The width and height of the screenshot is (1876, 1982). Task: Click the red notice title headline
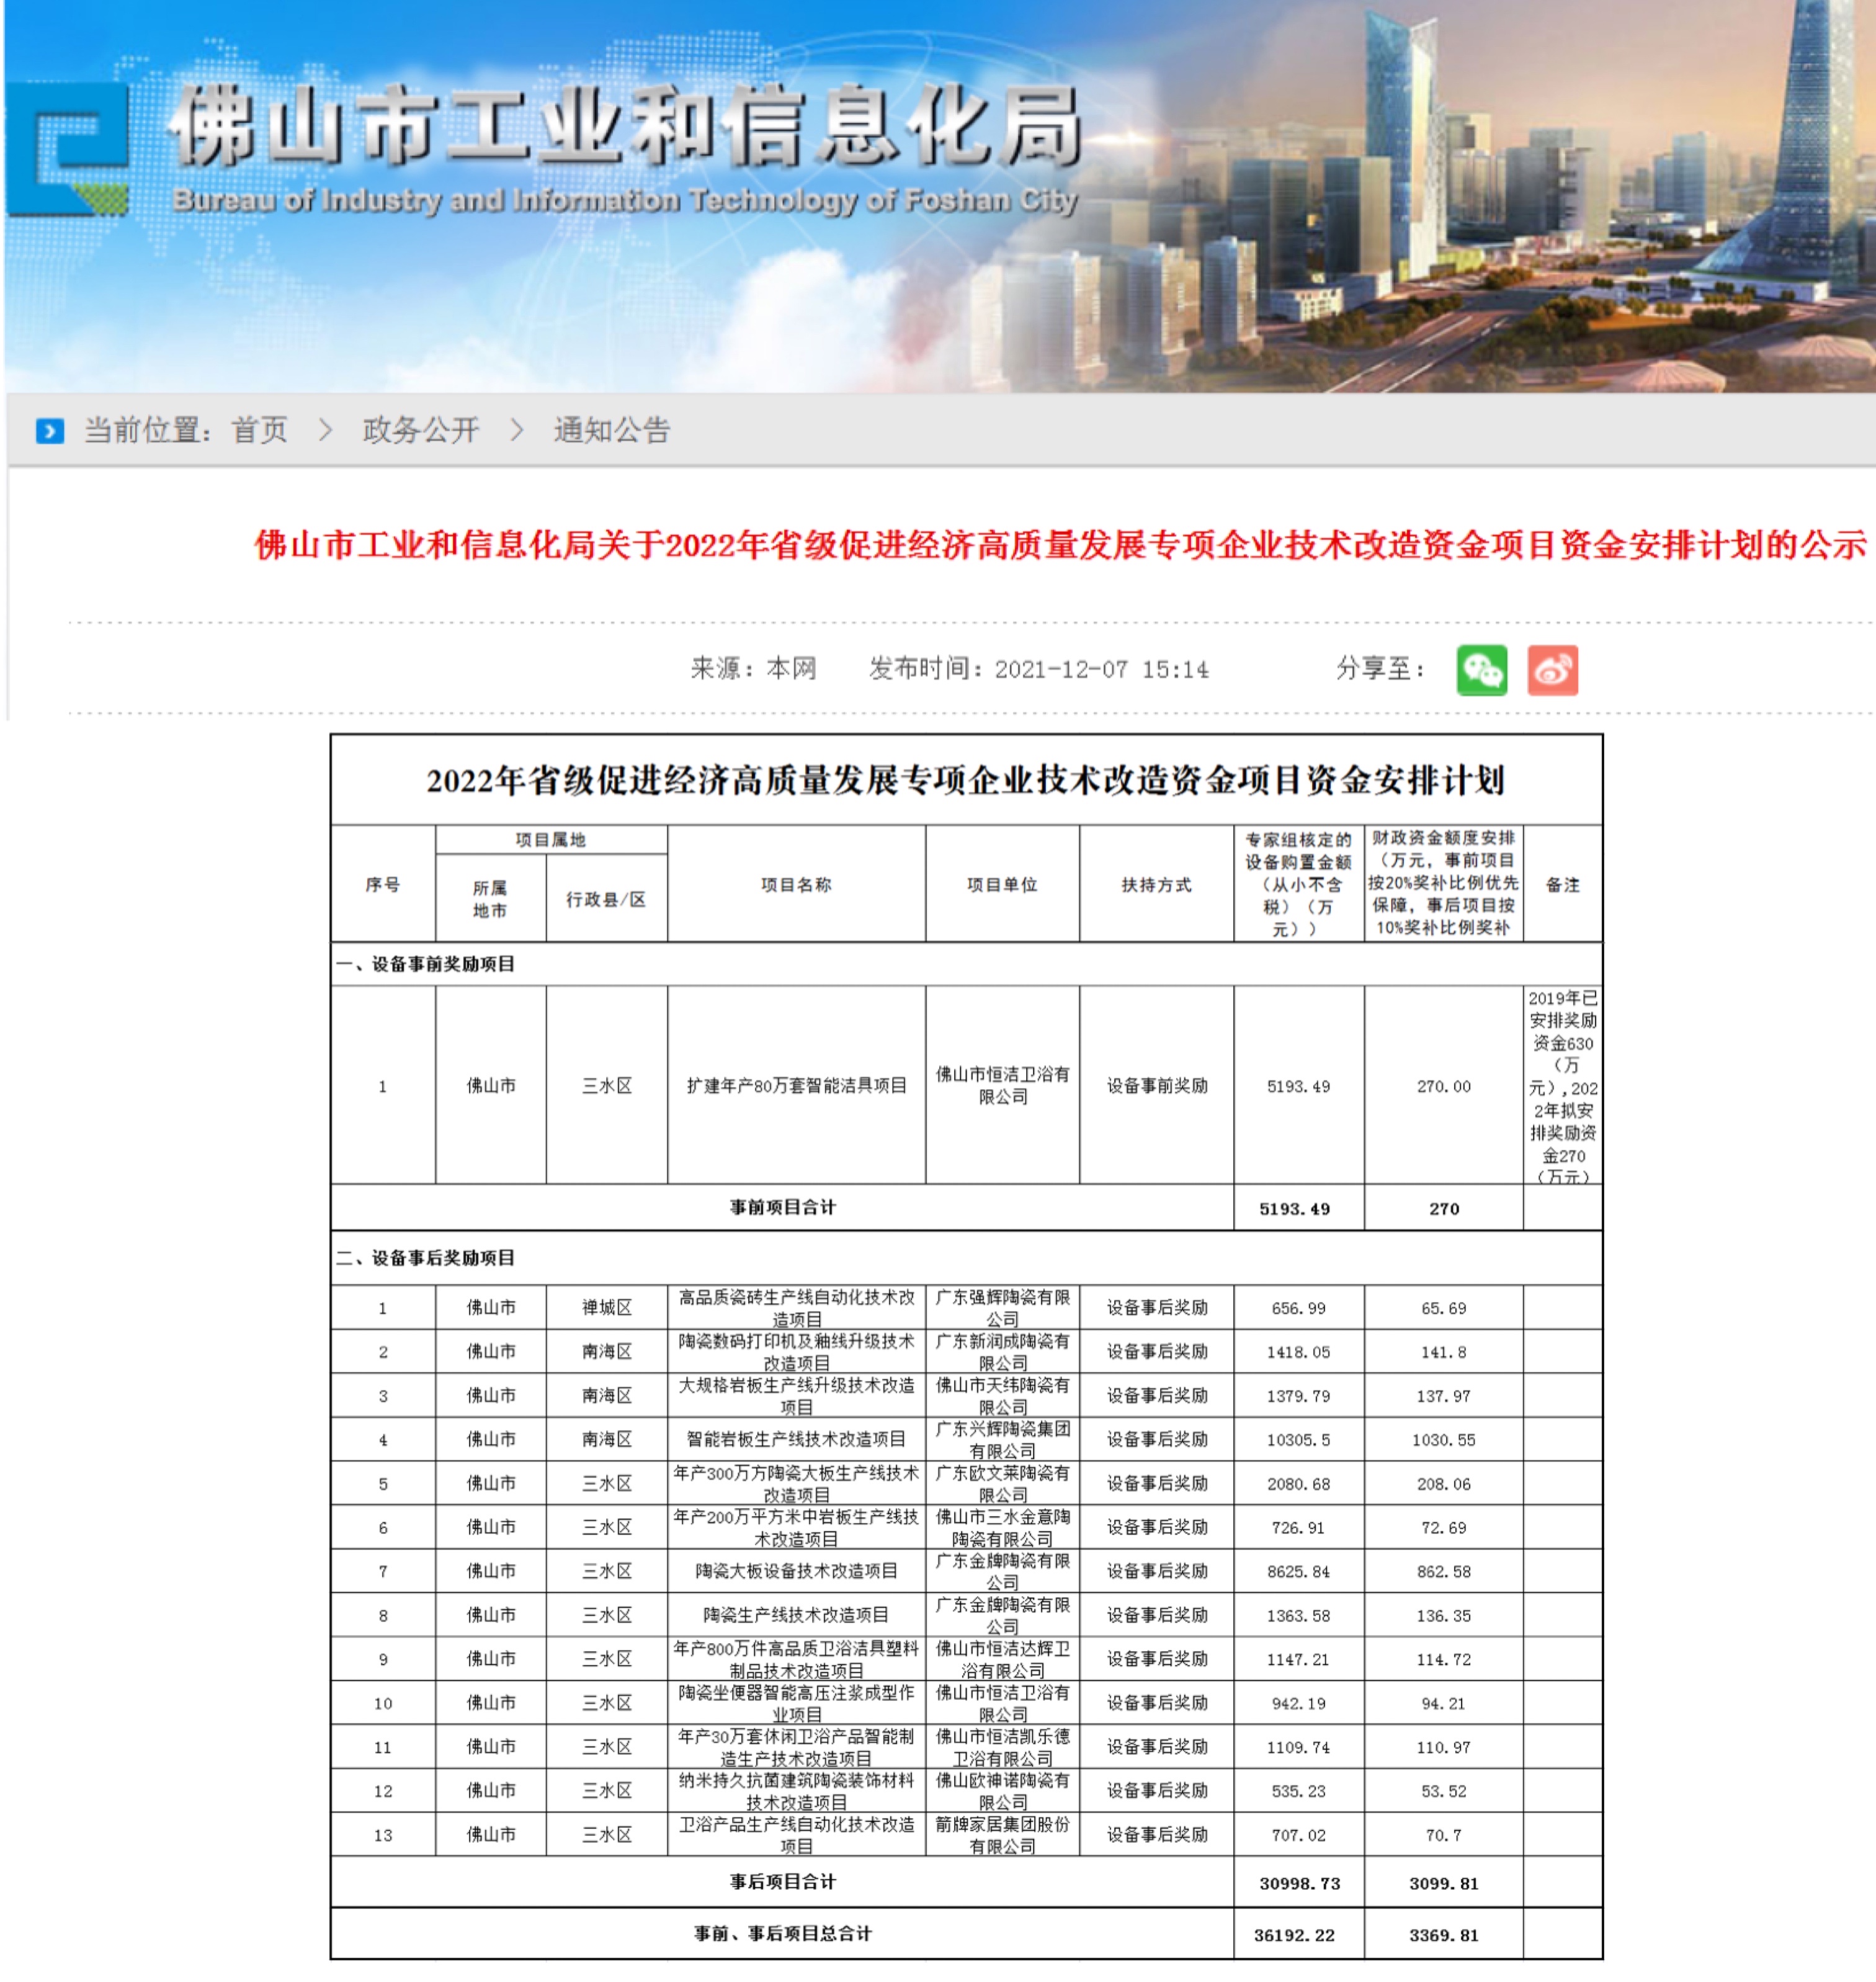(x=1060, y=544)
